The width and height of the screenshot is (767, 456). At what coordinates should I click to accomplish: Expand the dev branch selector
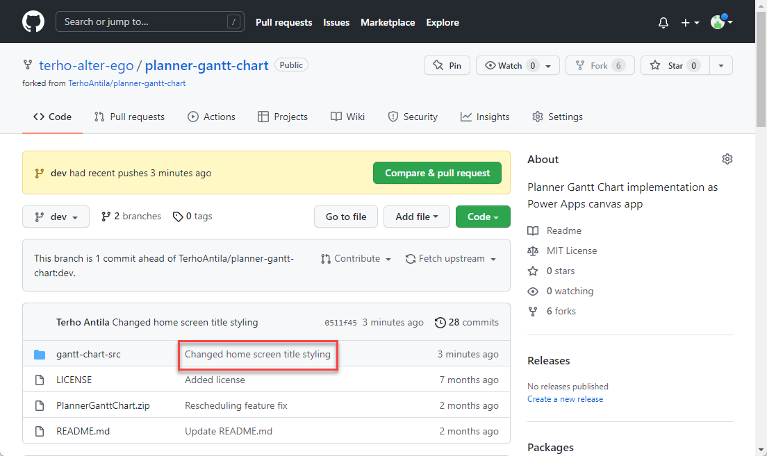coord(56,217)
